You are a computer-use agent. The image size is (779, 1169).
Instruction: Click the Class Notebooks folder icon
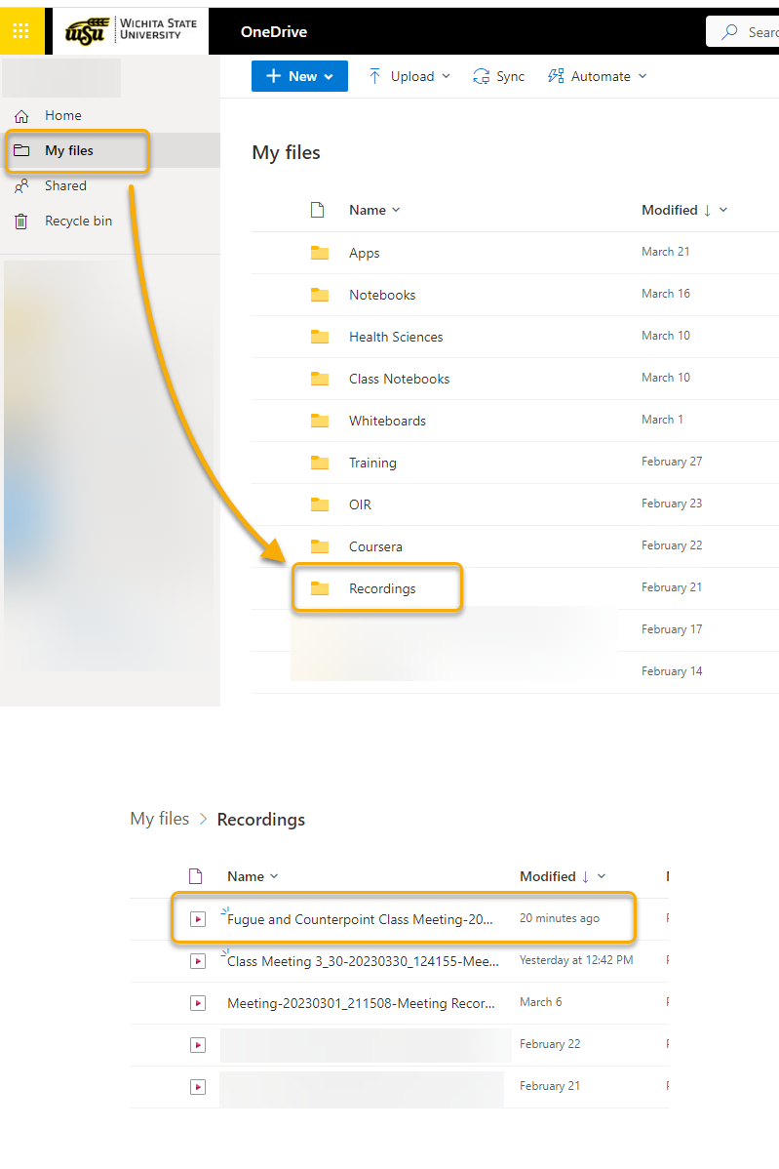coord(320,379)
